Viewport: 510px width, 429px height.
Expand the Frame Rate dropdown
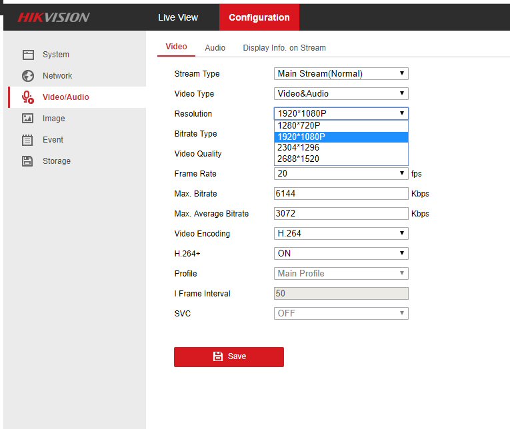click(x=341, y=174)
